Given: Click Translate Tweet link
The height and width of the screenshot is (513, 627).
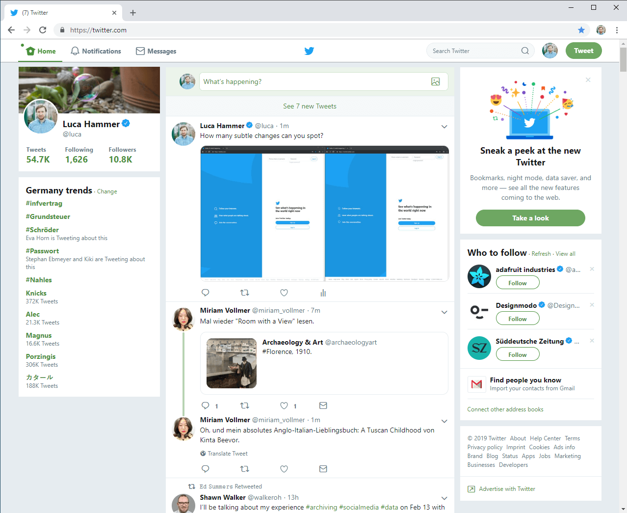Looking at the screenshot, I should pos(228,454).
